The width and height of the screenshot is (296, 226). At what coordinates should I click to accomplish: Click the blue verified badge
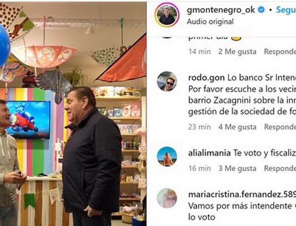coord(261,10)
